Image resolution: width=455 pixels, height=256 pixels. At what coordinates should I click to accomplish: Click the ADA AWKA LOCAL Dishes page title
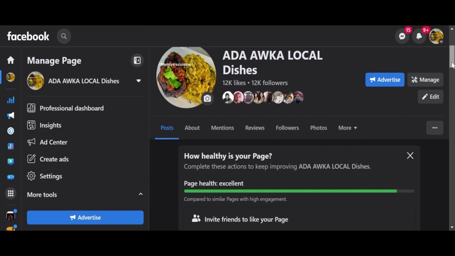point(272,63)
